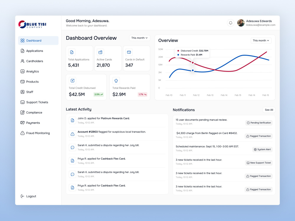Click the Total Rewards Paid crown icon
The image size is (295, 221).
[x=116, y=81]
